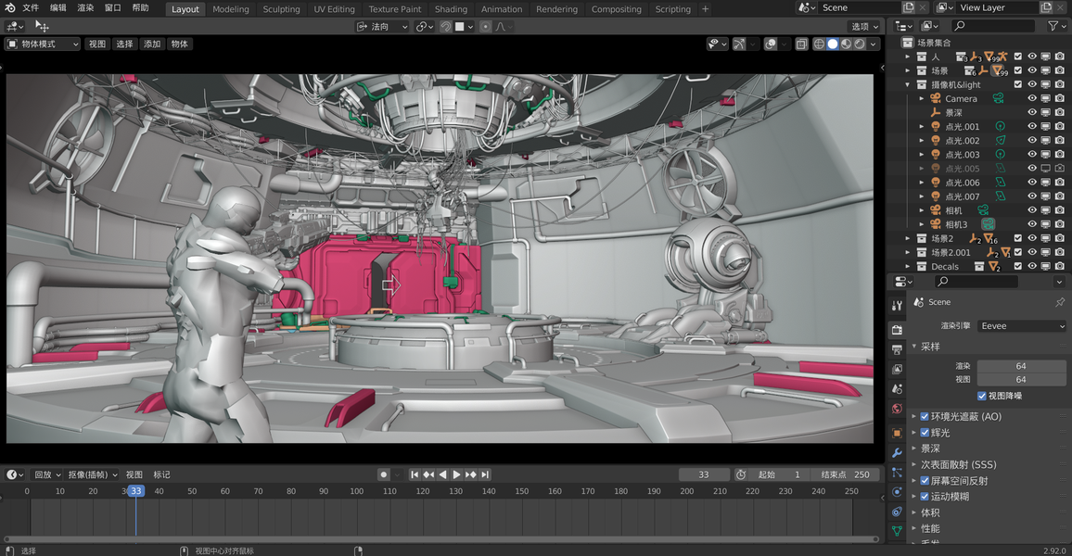The height and width of the screenshot is (556, 1072).
Task: Open the Physics properties tab icon
Action: coord(897,492)
